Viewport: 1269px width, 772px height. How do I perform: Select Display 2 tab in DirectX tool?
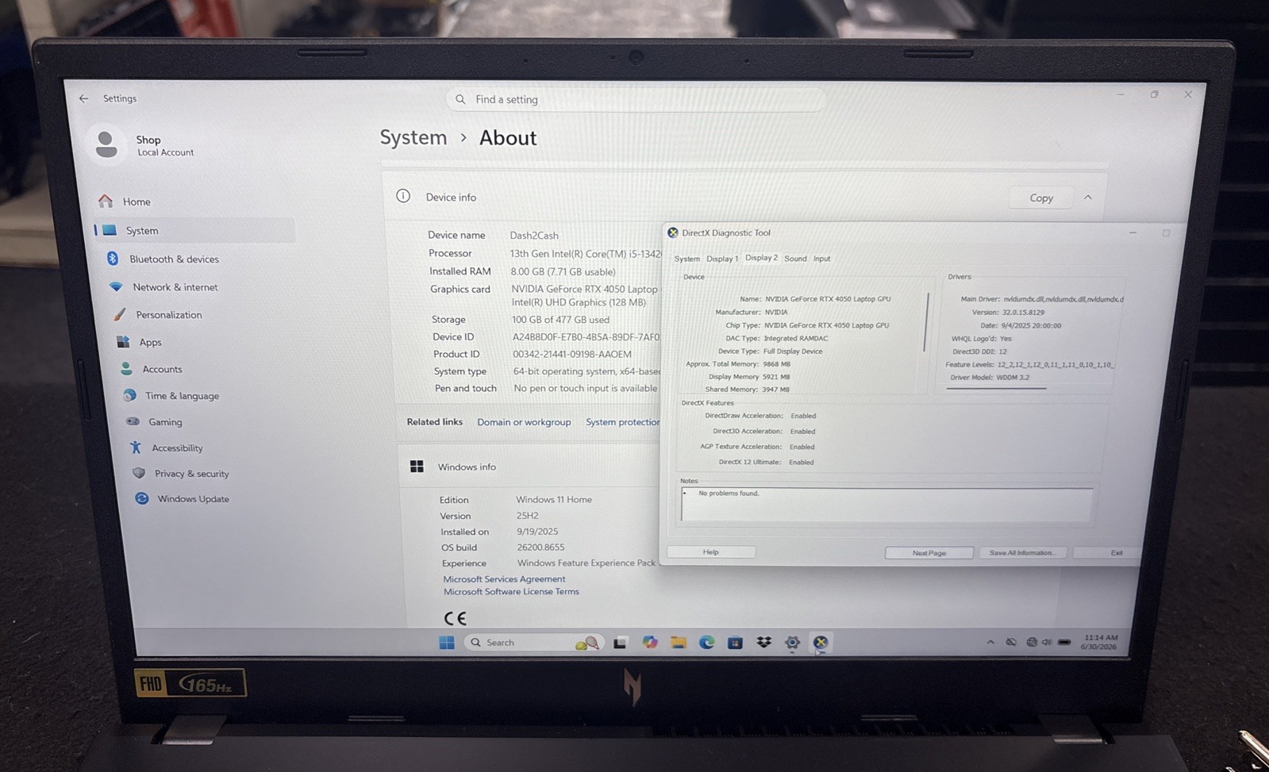761,258
